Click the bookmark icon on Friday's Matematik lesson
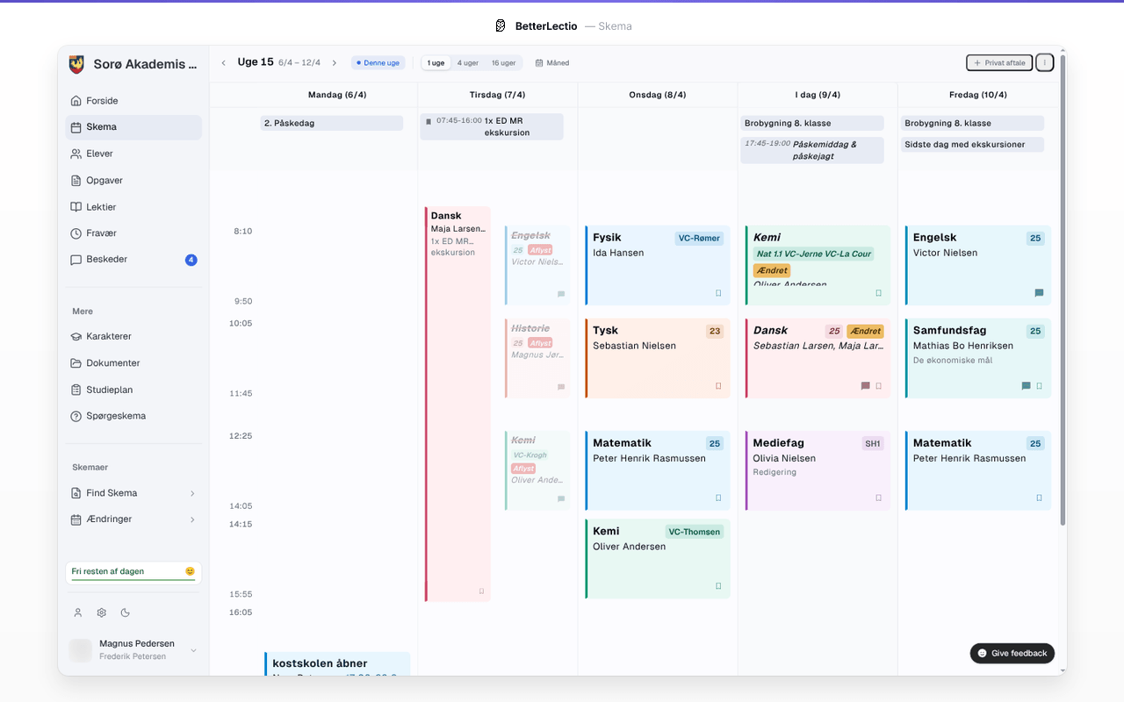 click(1039, 498)
